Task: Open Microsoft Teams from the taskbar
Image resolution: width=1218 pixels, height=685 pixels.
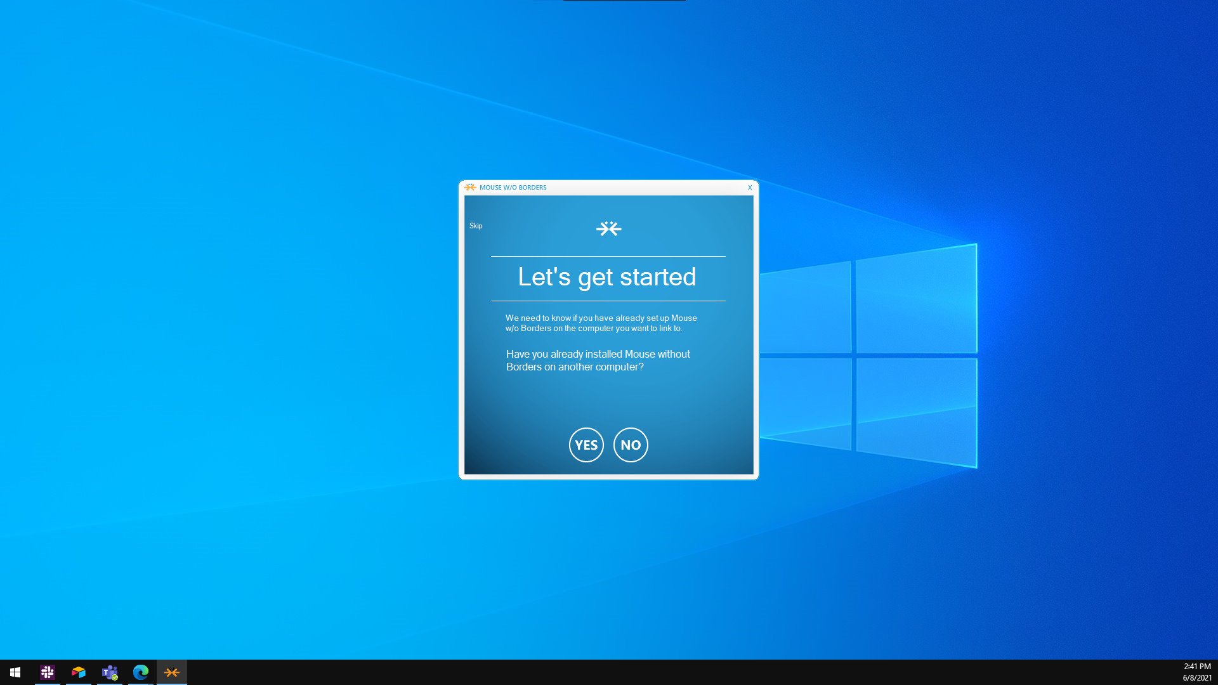Action: coord(110,672)
